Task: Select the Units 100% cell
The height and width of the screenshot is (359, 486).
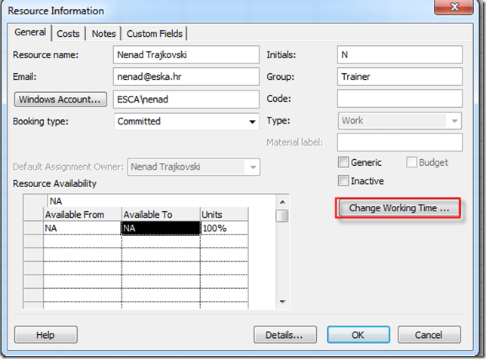Action: pos(223,229)
